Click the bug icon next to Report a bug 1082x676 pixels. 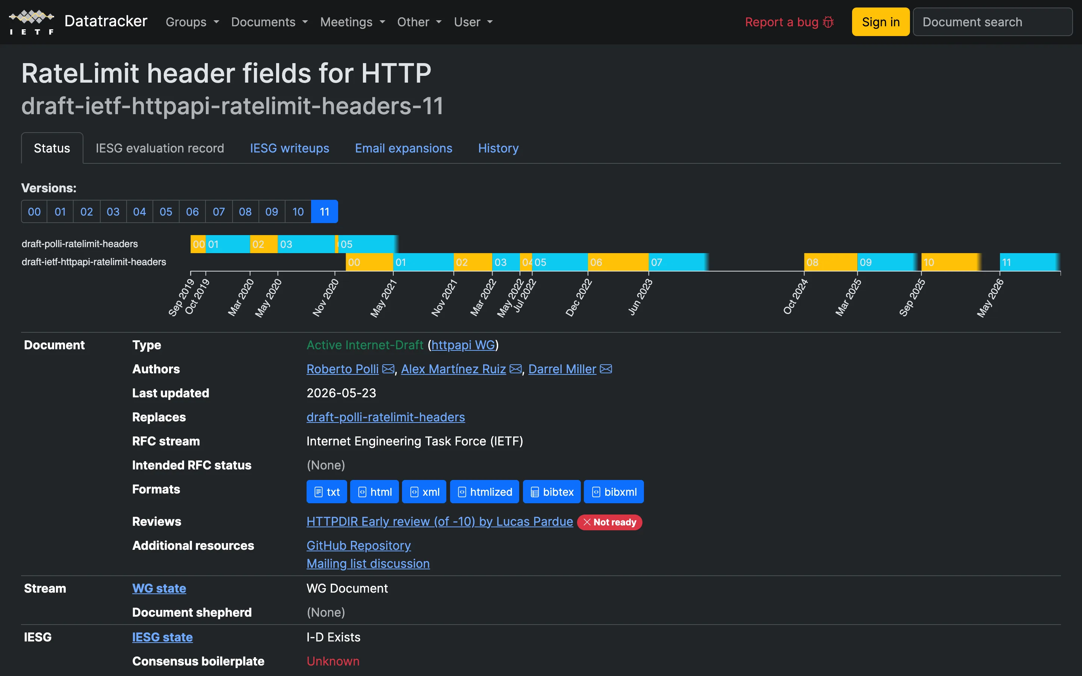[x=828, y=22]
